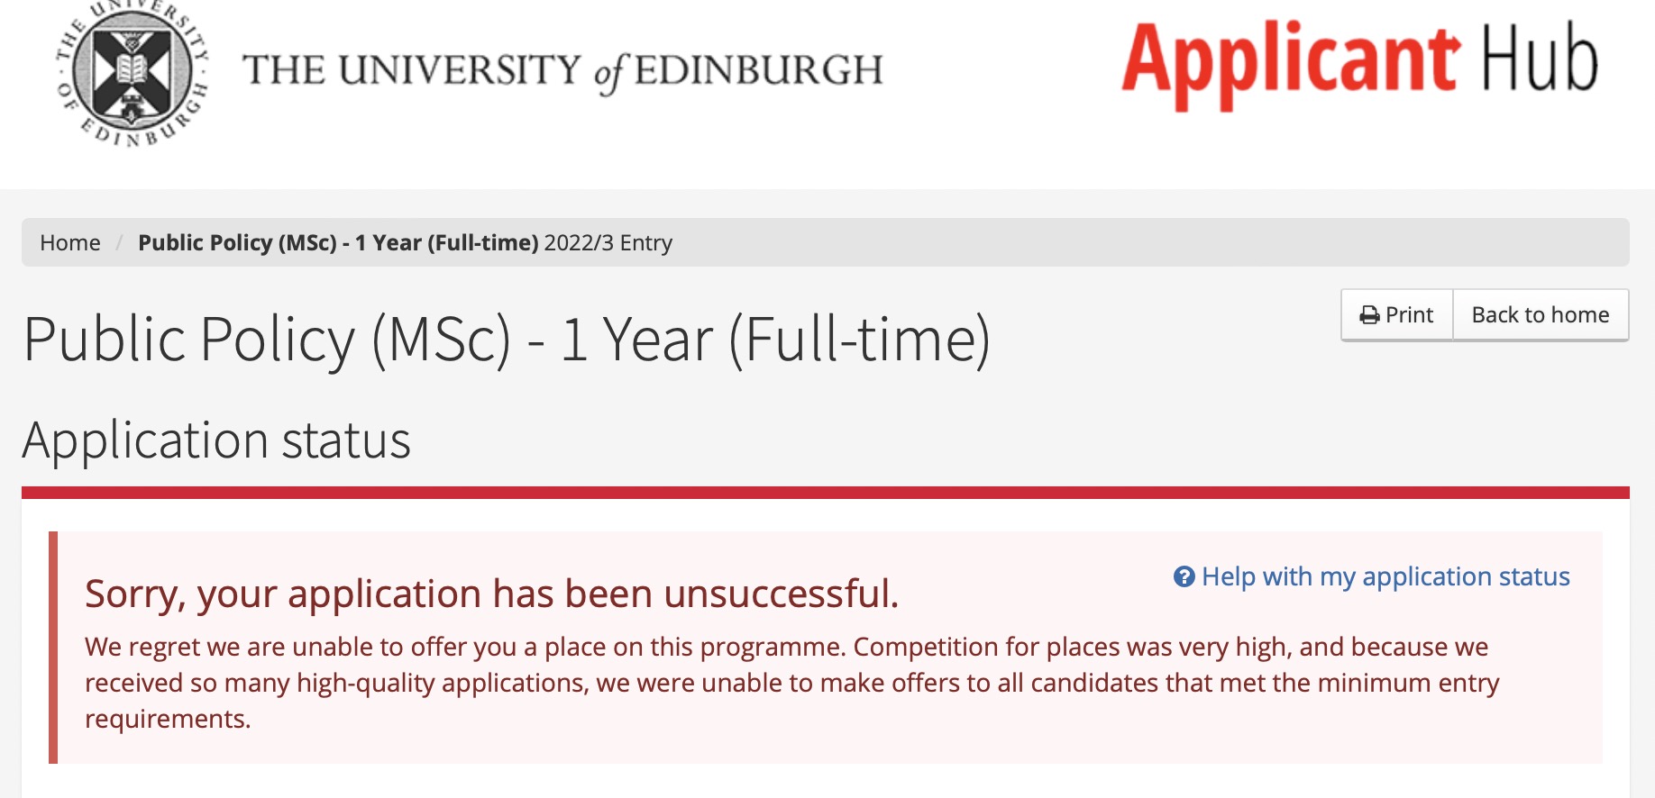Viewport: 1655px width, 798px height.
Task: Click the red "Applicant" logo word
Action: tap(1290, 61)
